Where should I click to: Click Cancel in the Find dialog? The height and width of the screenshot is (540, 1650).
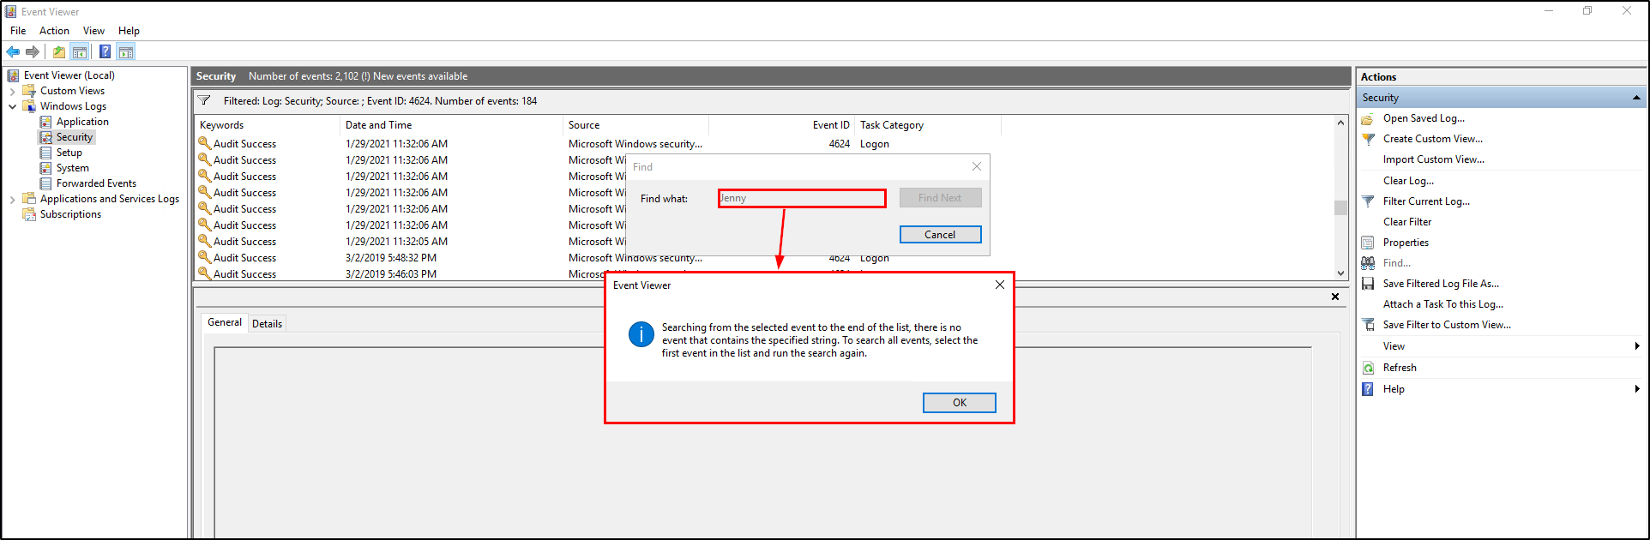[x=940, y=235]
